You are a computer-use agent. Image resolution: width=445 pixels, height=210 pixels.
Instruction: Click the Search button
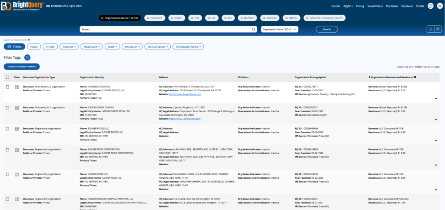click(327, 29)
